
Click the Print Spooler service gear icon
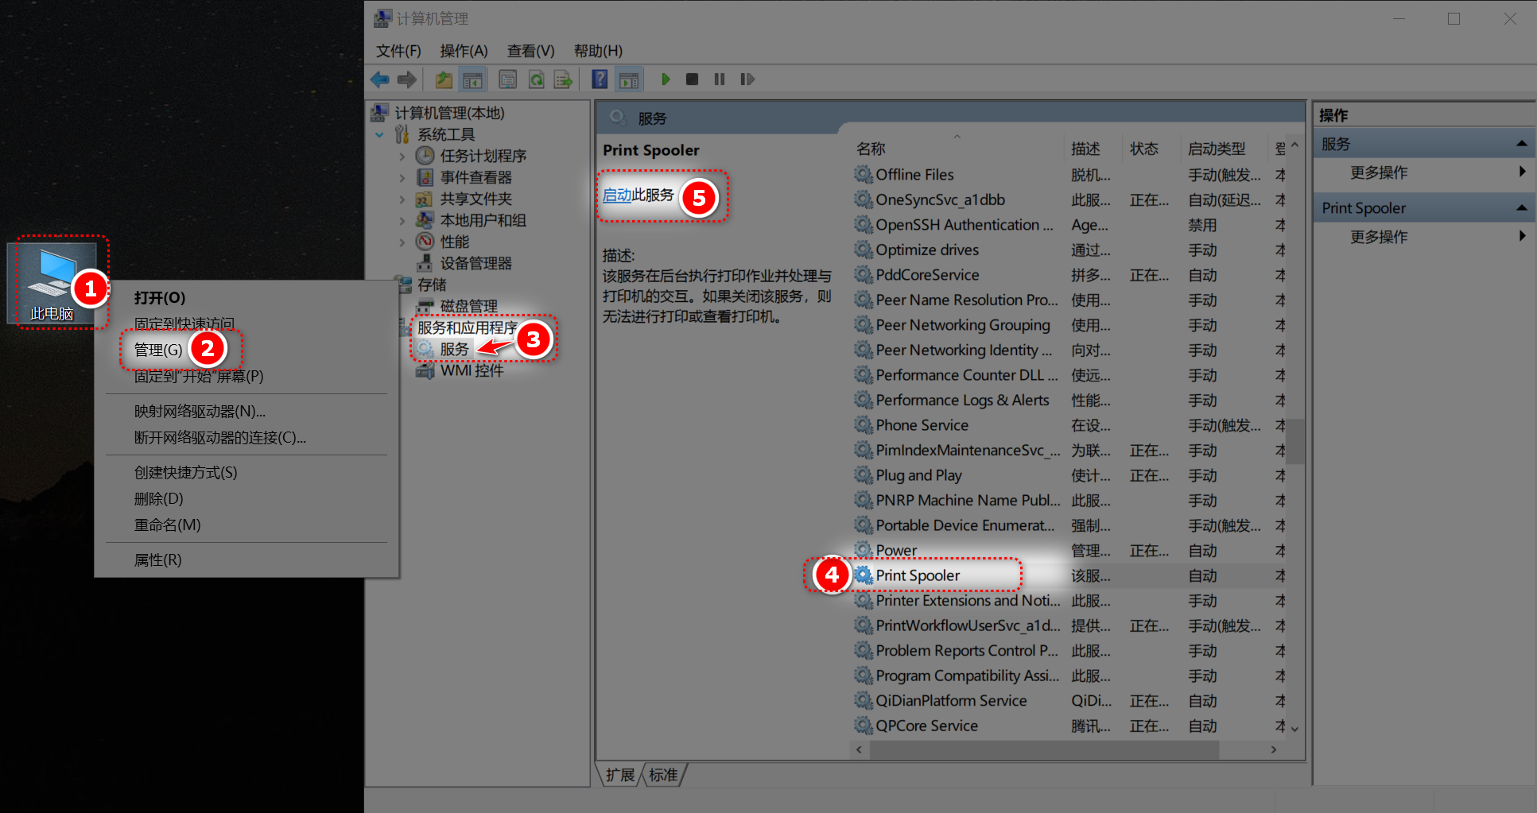coord(864,575)
